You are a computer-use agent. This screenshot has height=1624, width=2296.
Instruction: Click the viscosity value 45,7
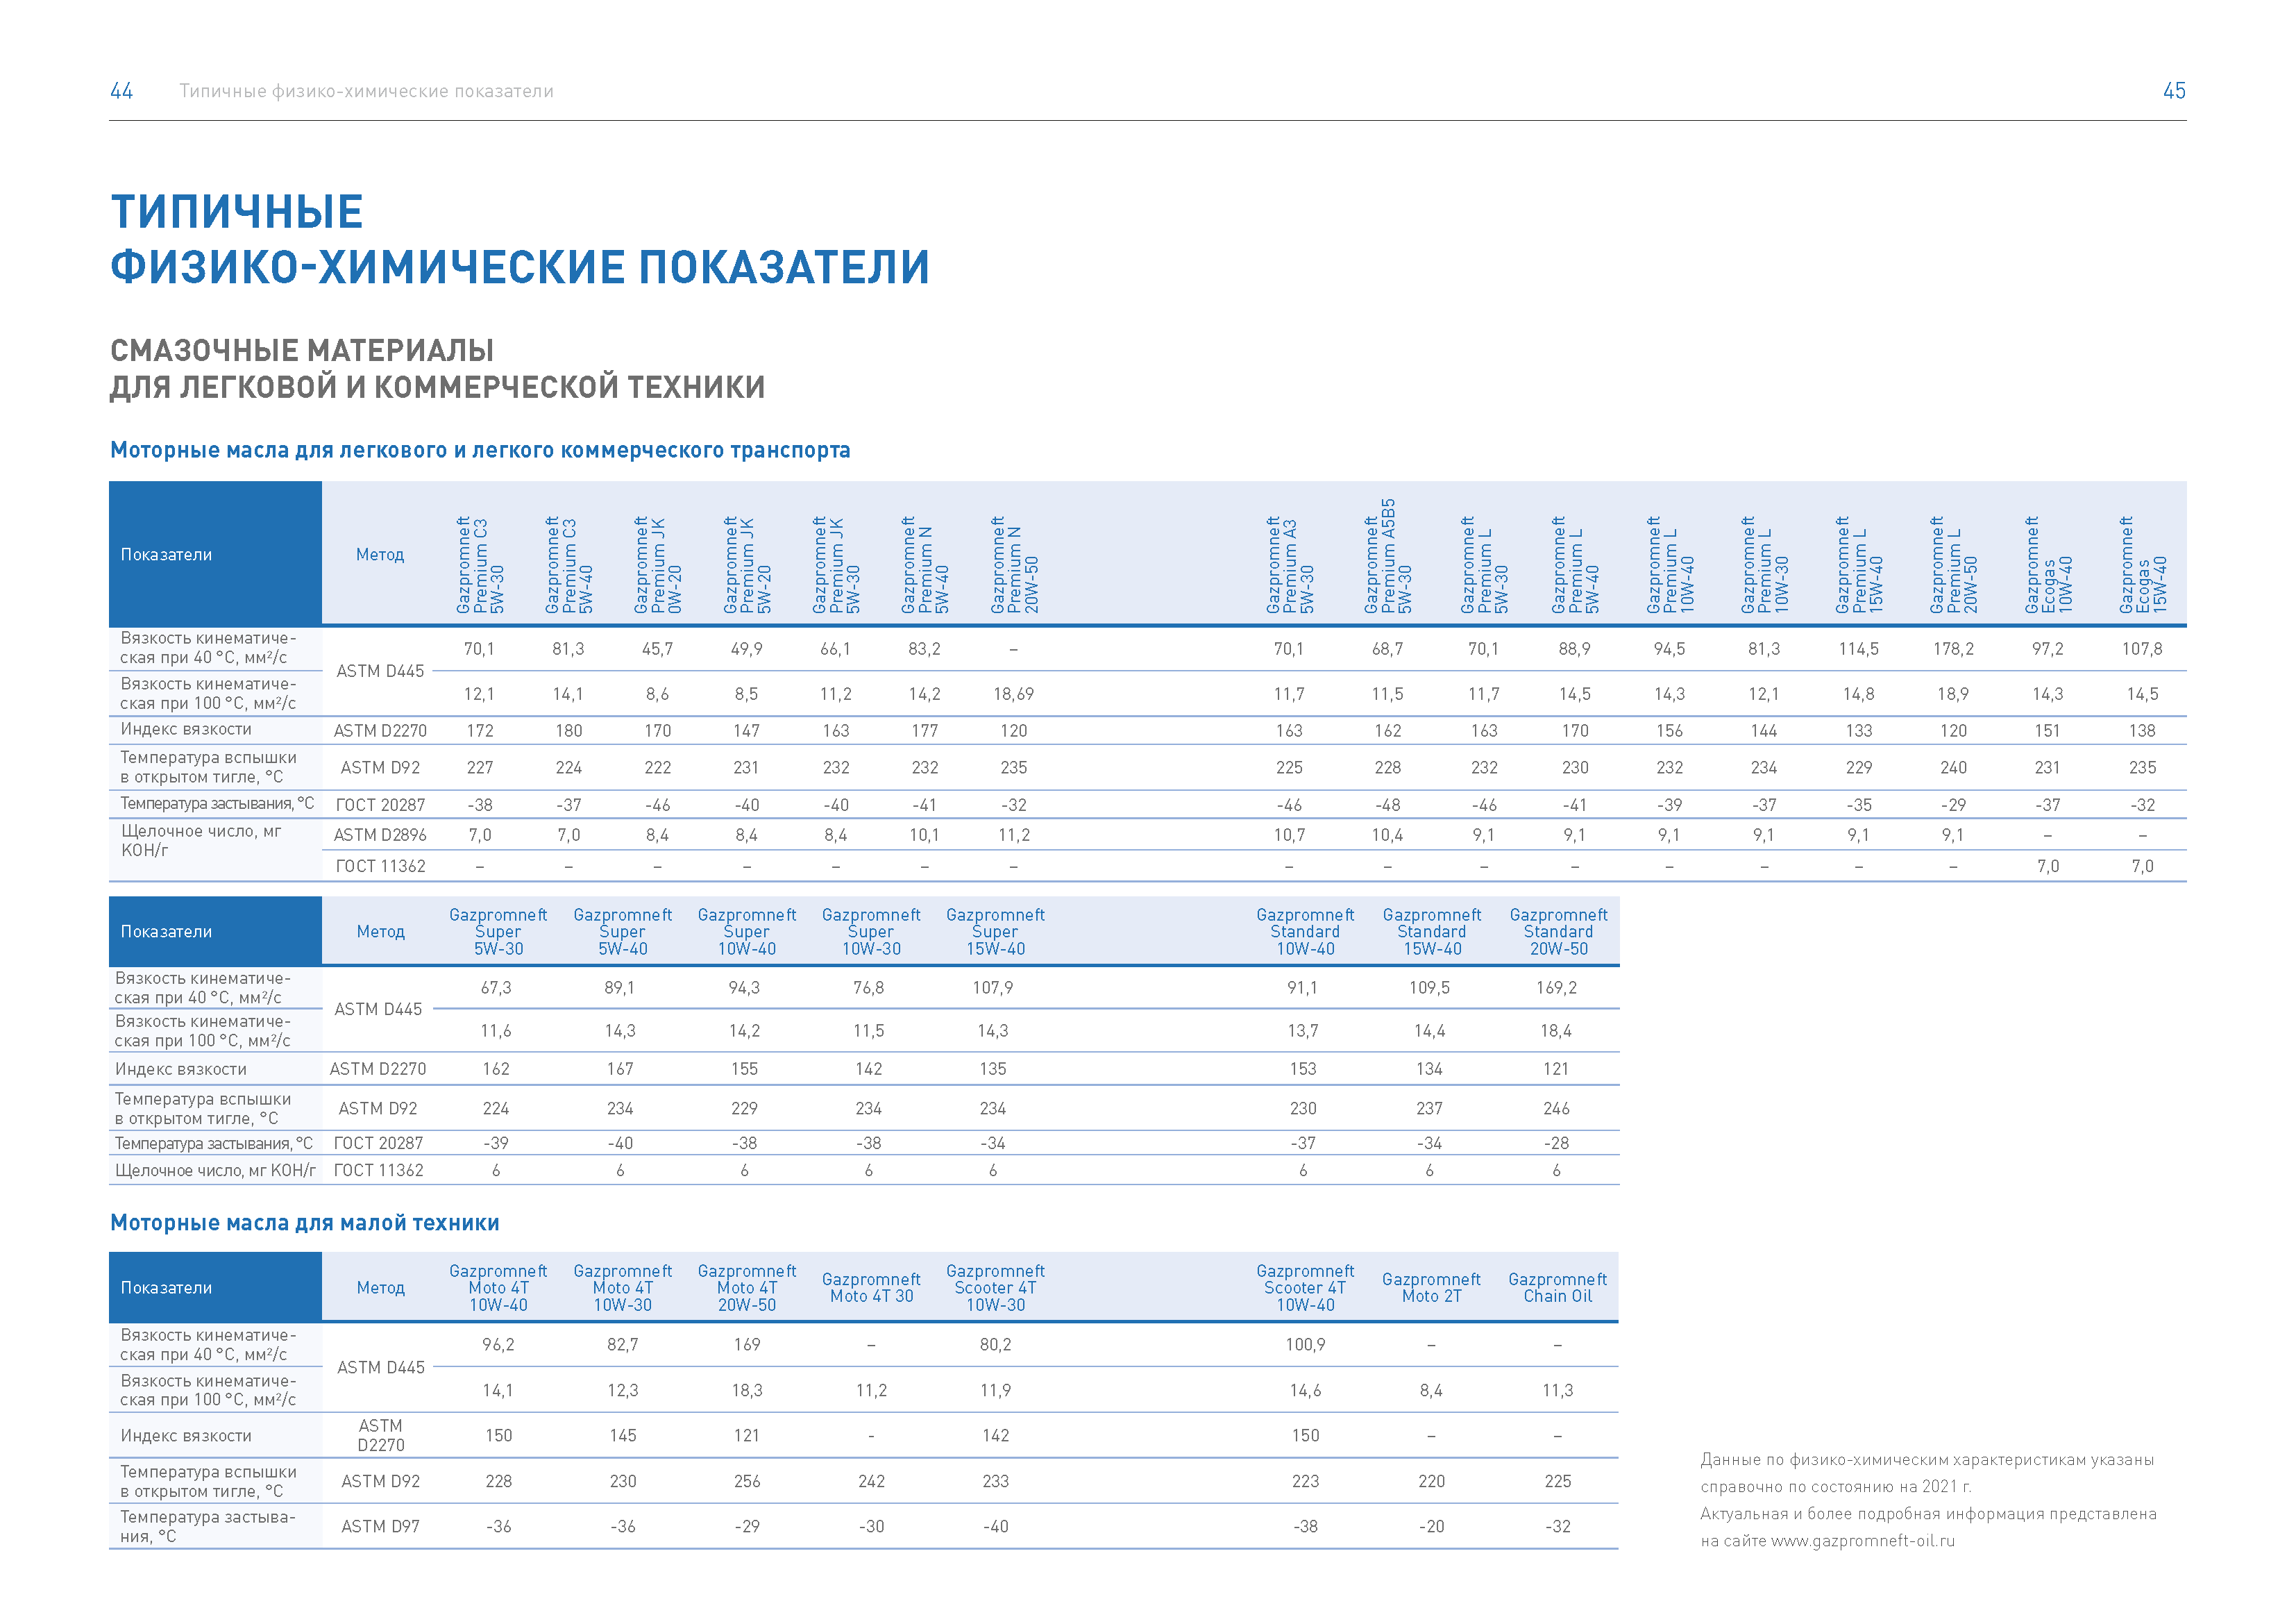tap(658, 648)
